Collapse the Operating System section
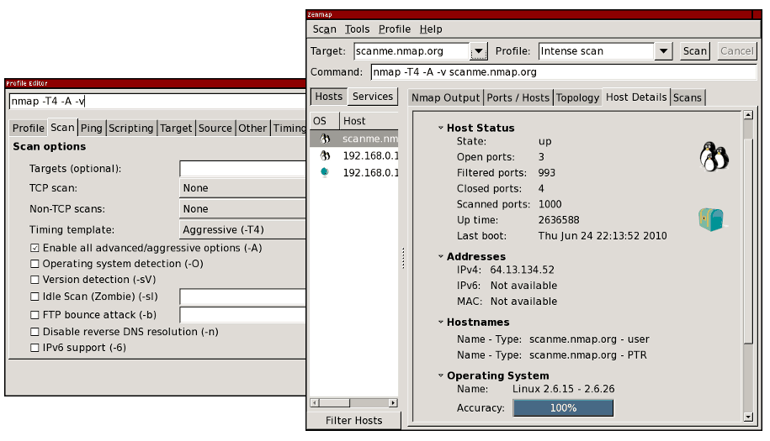 [440, 375]
